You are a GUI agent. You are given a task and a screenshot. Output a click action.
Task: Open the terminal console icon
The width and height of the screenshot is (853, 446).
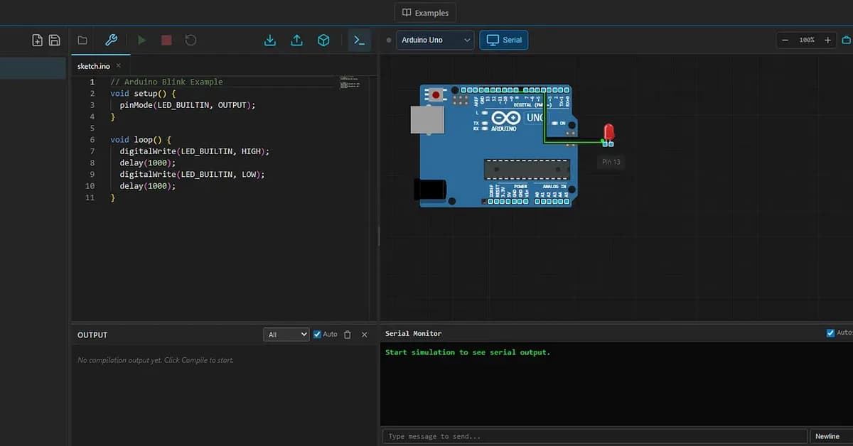pyautogui.click(x=359, y=40)
